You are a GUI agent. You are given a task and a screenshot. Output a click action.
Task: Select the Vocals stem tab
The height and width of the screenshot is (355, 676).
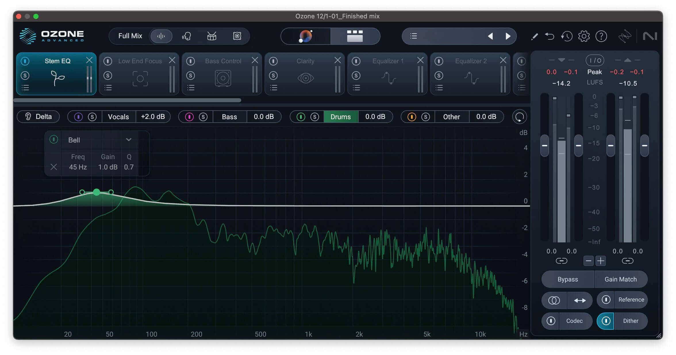(x=118, y=117)
